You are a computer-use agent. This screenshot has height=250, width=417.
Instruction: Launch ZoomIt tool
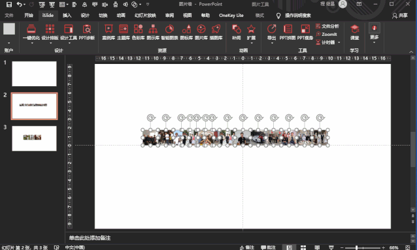[x=326, y=35]
